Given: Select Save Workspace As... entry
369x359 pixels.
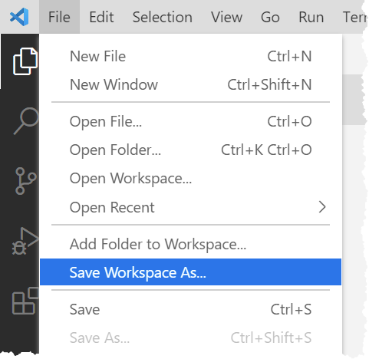Looking at the screenshot, I should click(x=190, y=272).
